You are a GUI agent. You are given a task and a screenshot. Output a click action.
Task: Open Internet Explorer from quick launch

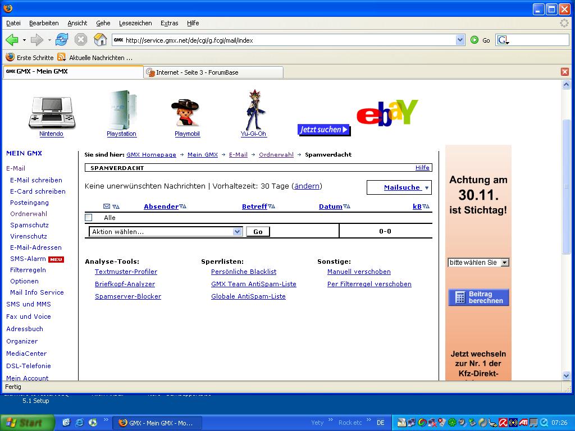point(79,423)
